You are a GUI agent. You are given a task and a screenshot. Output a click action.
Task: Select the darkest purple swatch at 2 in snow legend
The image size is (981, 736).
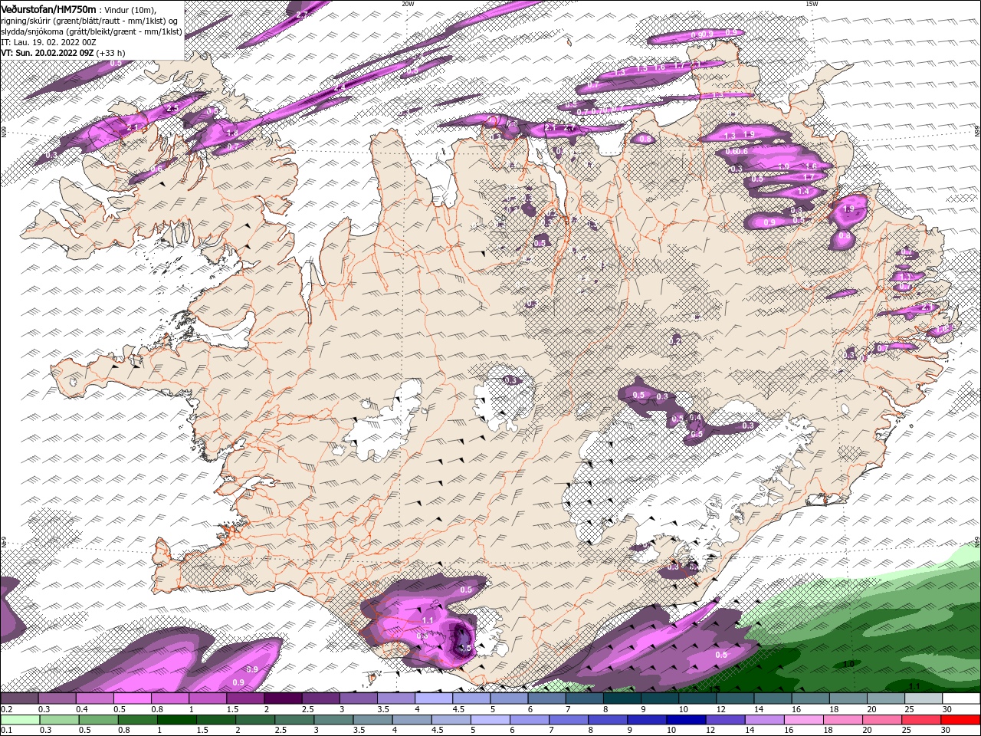pos(283,698)
